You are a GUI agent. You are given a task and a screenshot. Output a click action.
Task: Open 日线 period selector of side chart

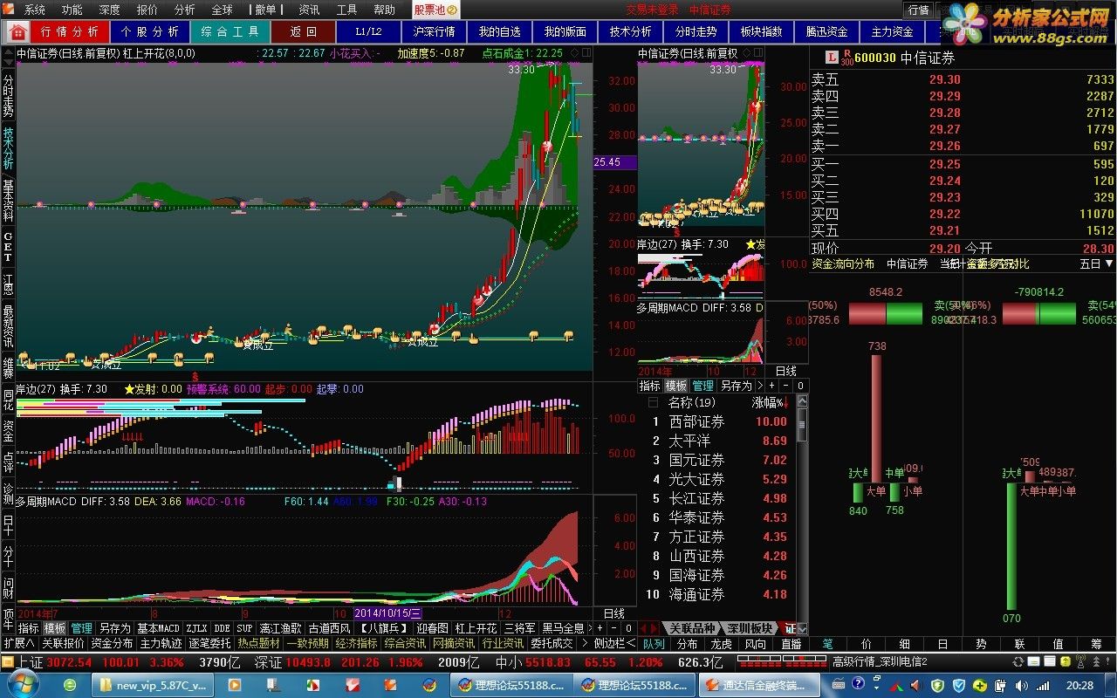[x=785, y=372]
